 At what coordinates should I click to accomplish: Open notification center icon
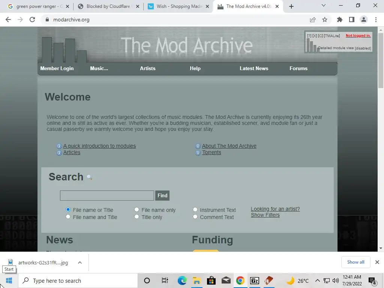[372, 281]
